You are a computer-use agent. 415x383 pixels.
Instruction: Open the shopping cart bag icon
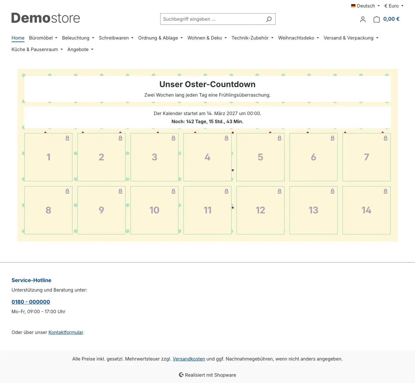click(x=377, y=19)
